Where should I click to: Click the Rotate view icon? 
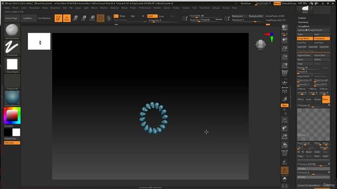pos(284,145)
